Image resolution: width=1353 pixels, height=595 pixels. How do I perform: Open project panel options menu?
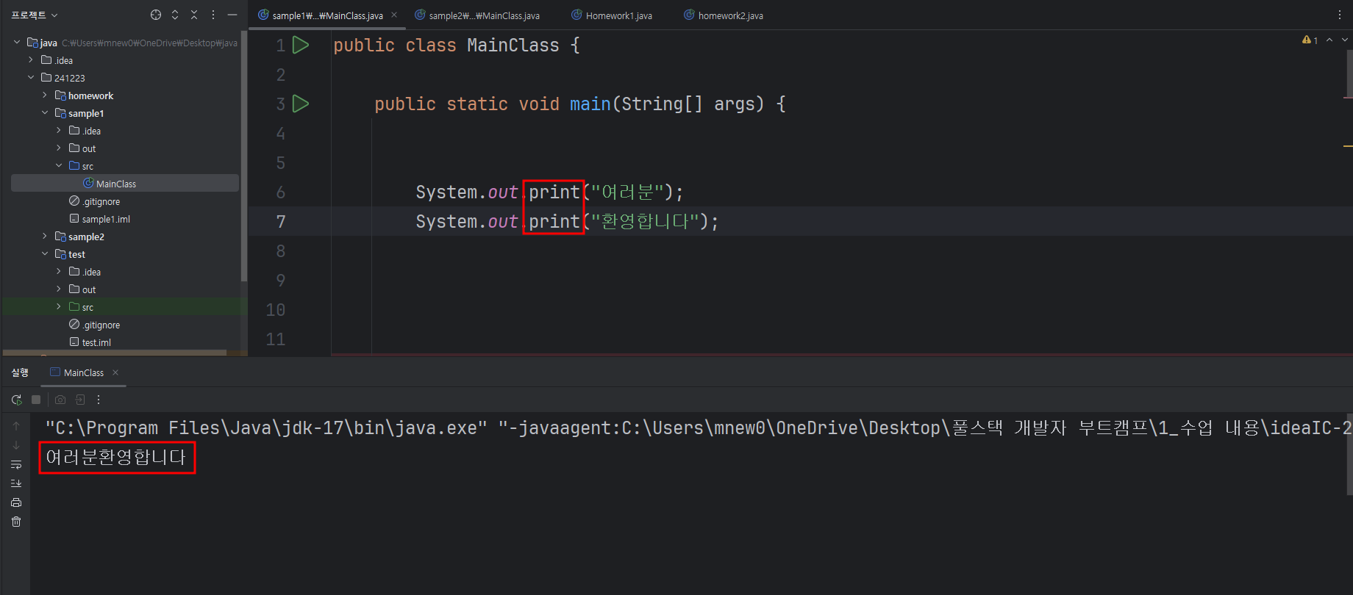(x=213, y=15)
